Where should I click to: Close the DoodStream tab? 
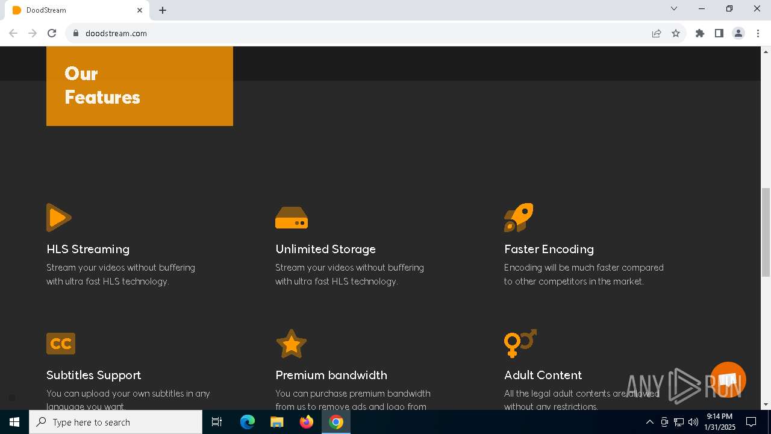click(140, 10)
